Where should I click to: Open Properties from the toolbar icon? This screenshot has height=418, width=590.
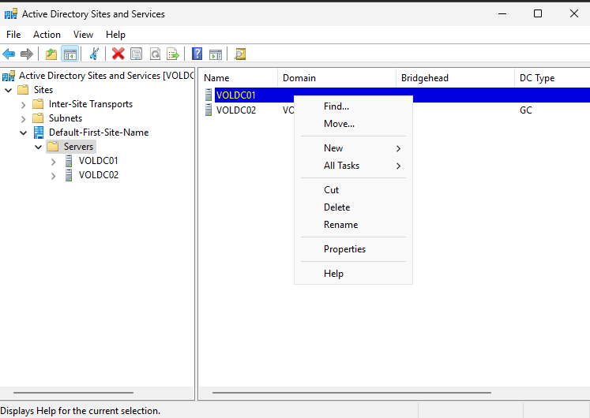pyautogui.click(x=137, y=54)
